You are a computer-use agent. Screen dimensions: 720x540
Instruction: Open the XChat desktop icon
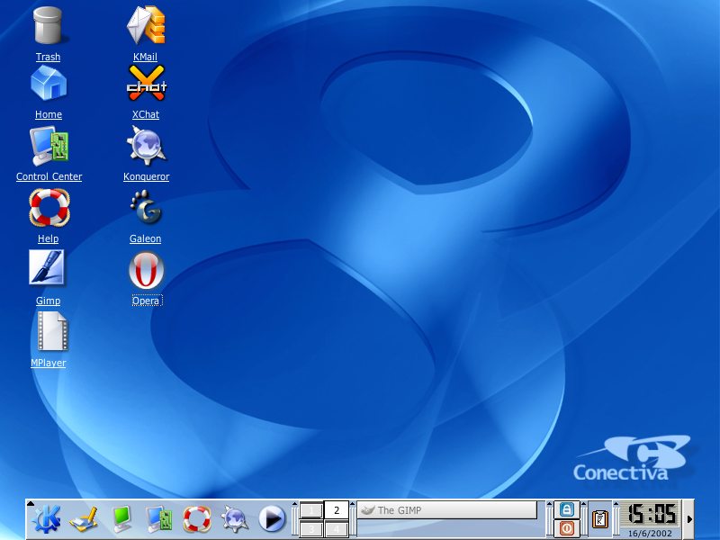pyautogui.click(x=147, y=83)
